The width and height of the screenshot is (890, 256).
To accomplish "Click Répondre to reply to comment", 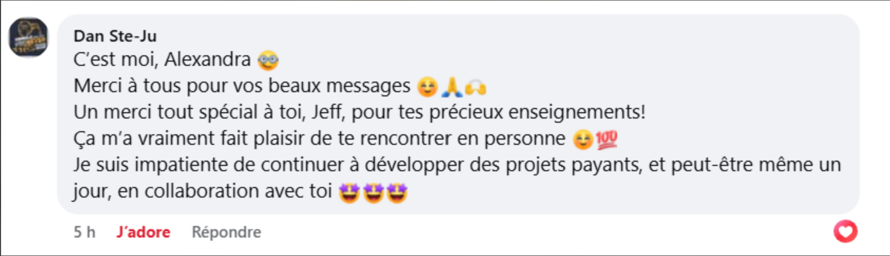I will pos(226,232).
